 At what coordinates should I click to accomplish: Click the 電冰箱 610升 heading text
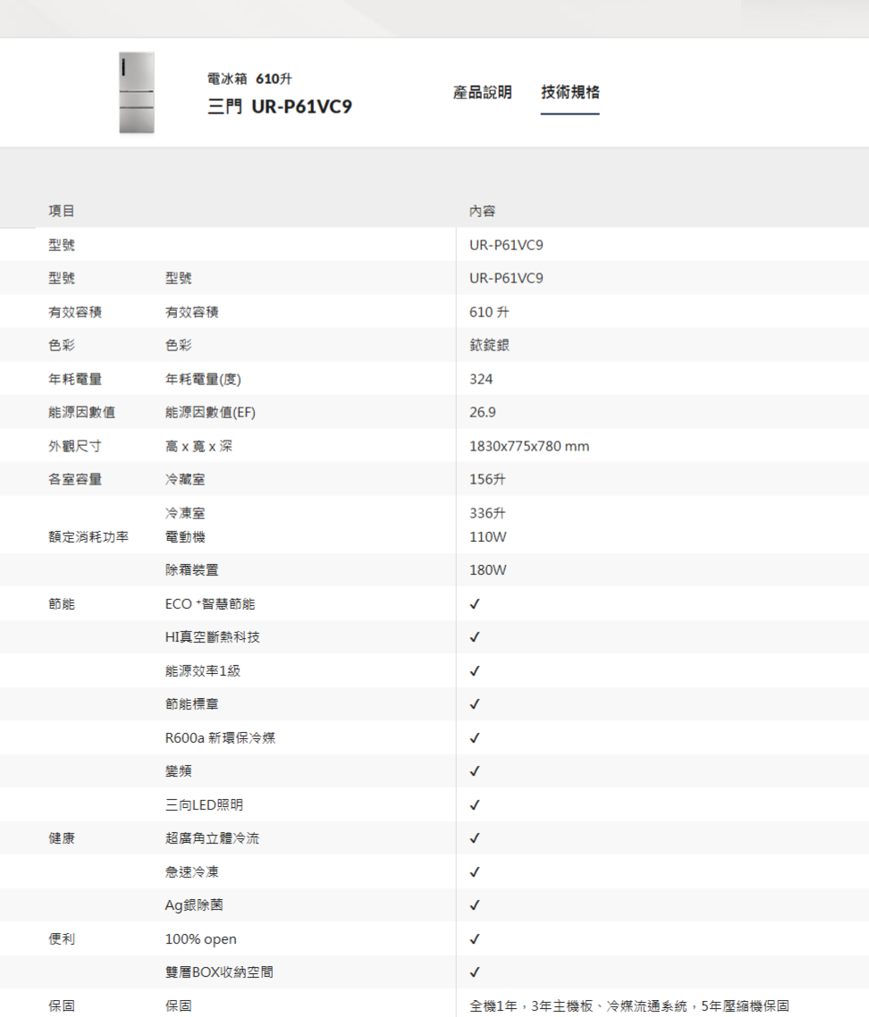(x=249, y=80)
